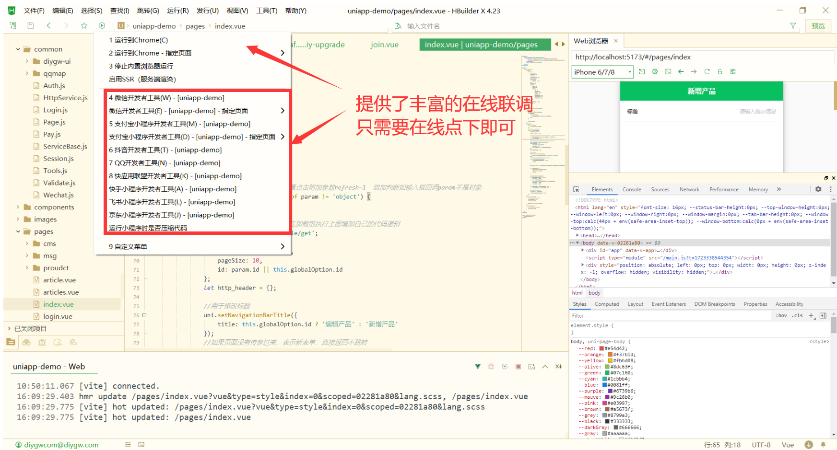Screen dimensions: 837x450
Task: Open main.js script link in Elements
Action: coord(697,258)
